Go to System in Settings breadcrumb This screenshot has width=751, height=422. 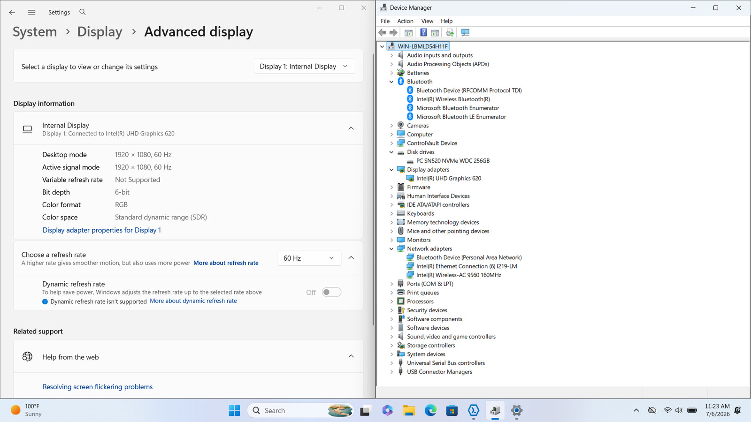(35, 32)
